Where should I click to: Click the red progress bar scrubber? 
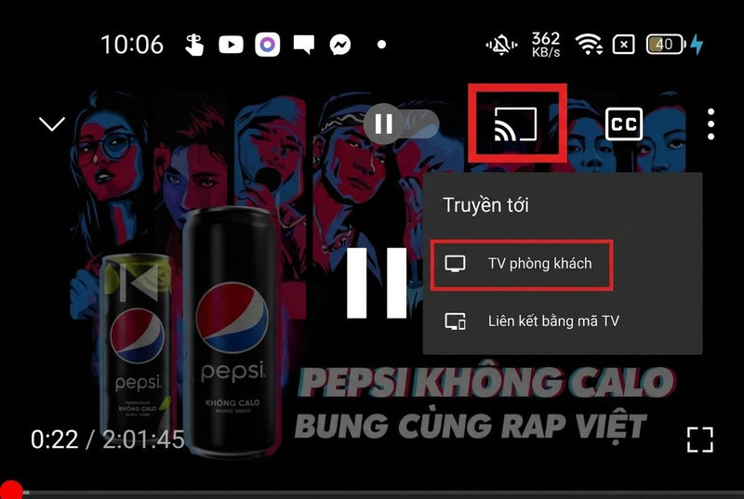click(10, 491)
